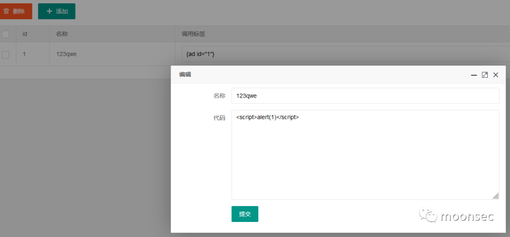Toggle the select-all checkbox in table header

coord(6,34)
